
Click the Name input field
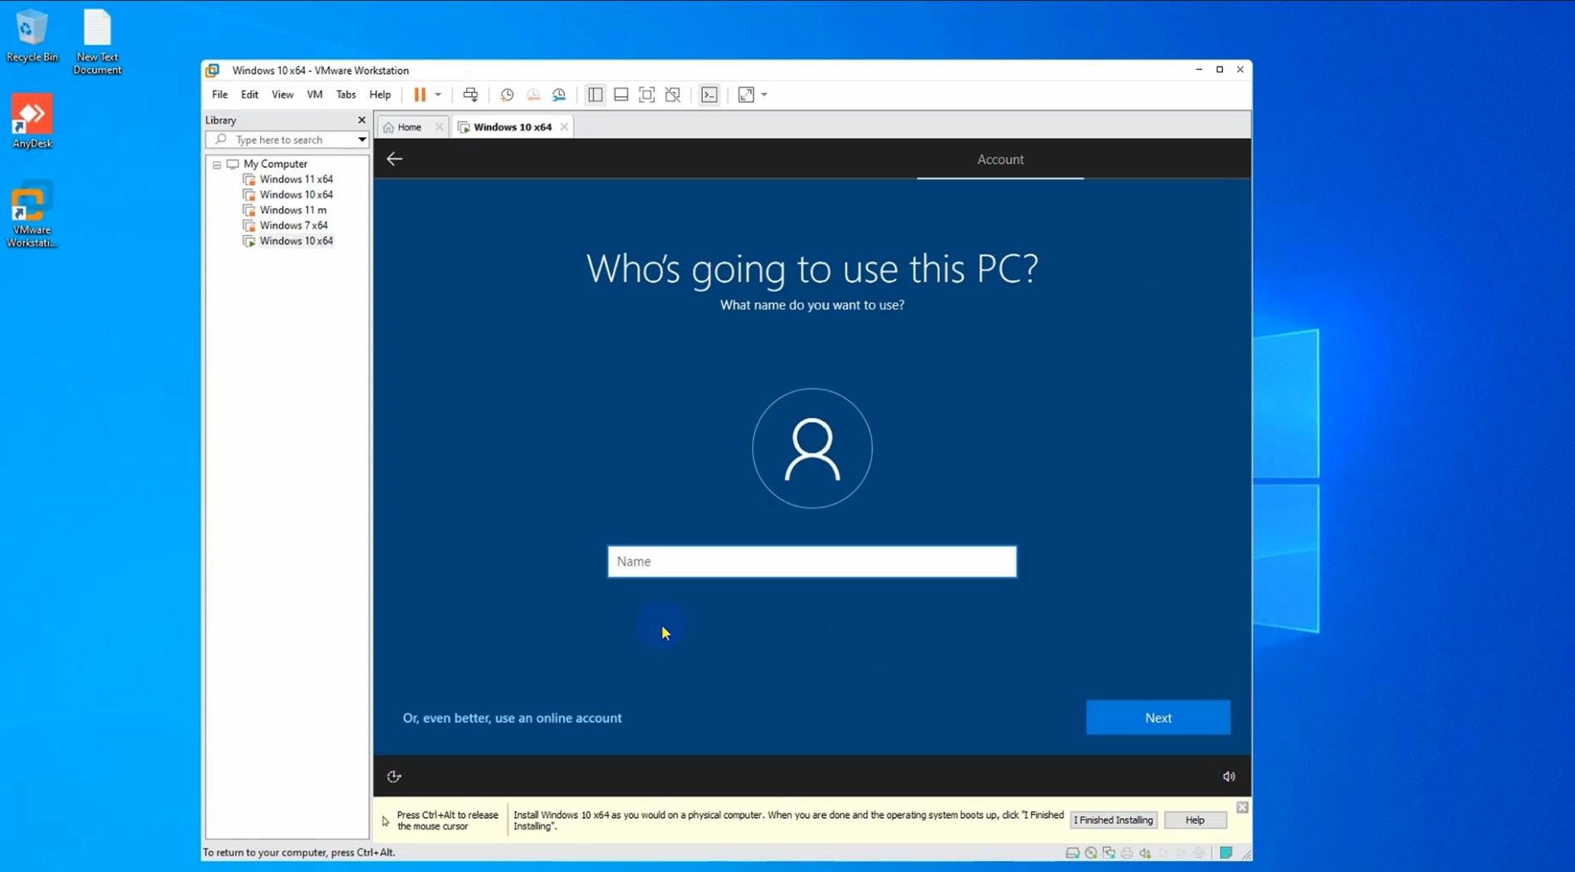click(812, 561)
